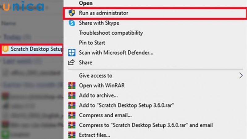
Task: Select Share with Skype option
Action: pos(99,23)
